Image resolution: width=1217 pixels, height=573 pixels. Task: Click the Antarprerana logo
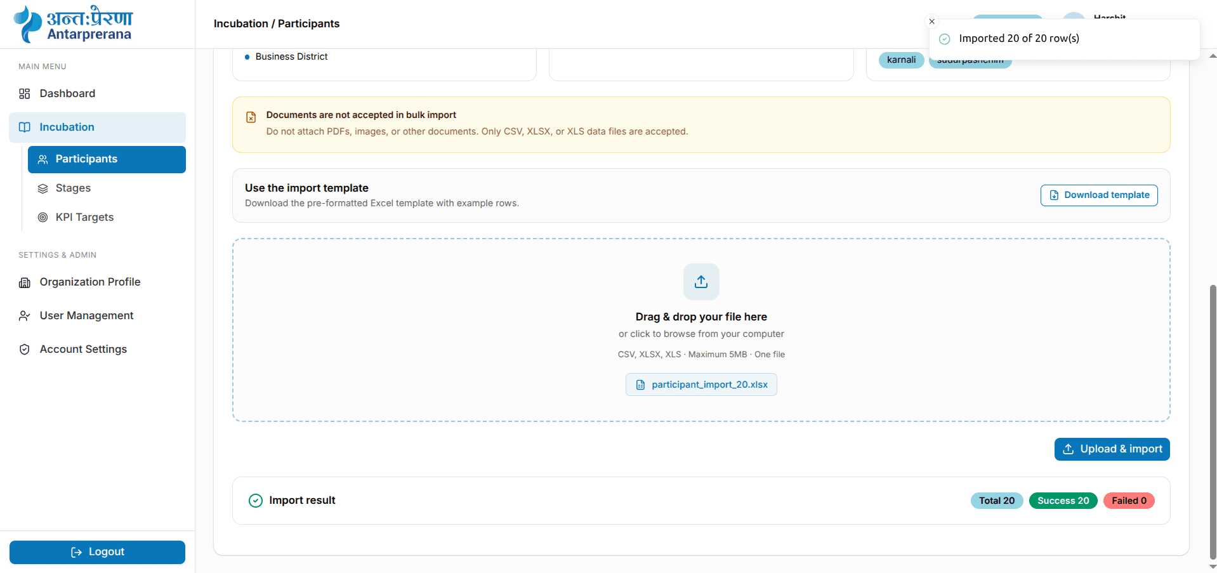click(x=73, y=23)
